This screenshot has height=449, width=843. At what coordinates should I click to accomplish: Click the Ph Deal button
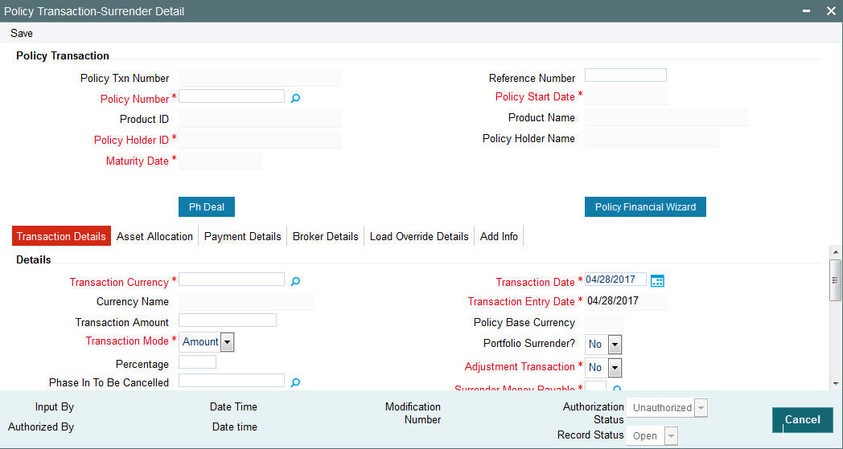pyautogui.click(x=207, y=206)
